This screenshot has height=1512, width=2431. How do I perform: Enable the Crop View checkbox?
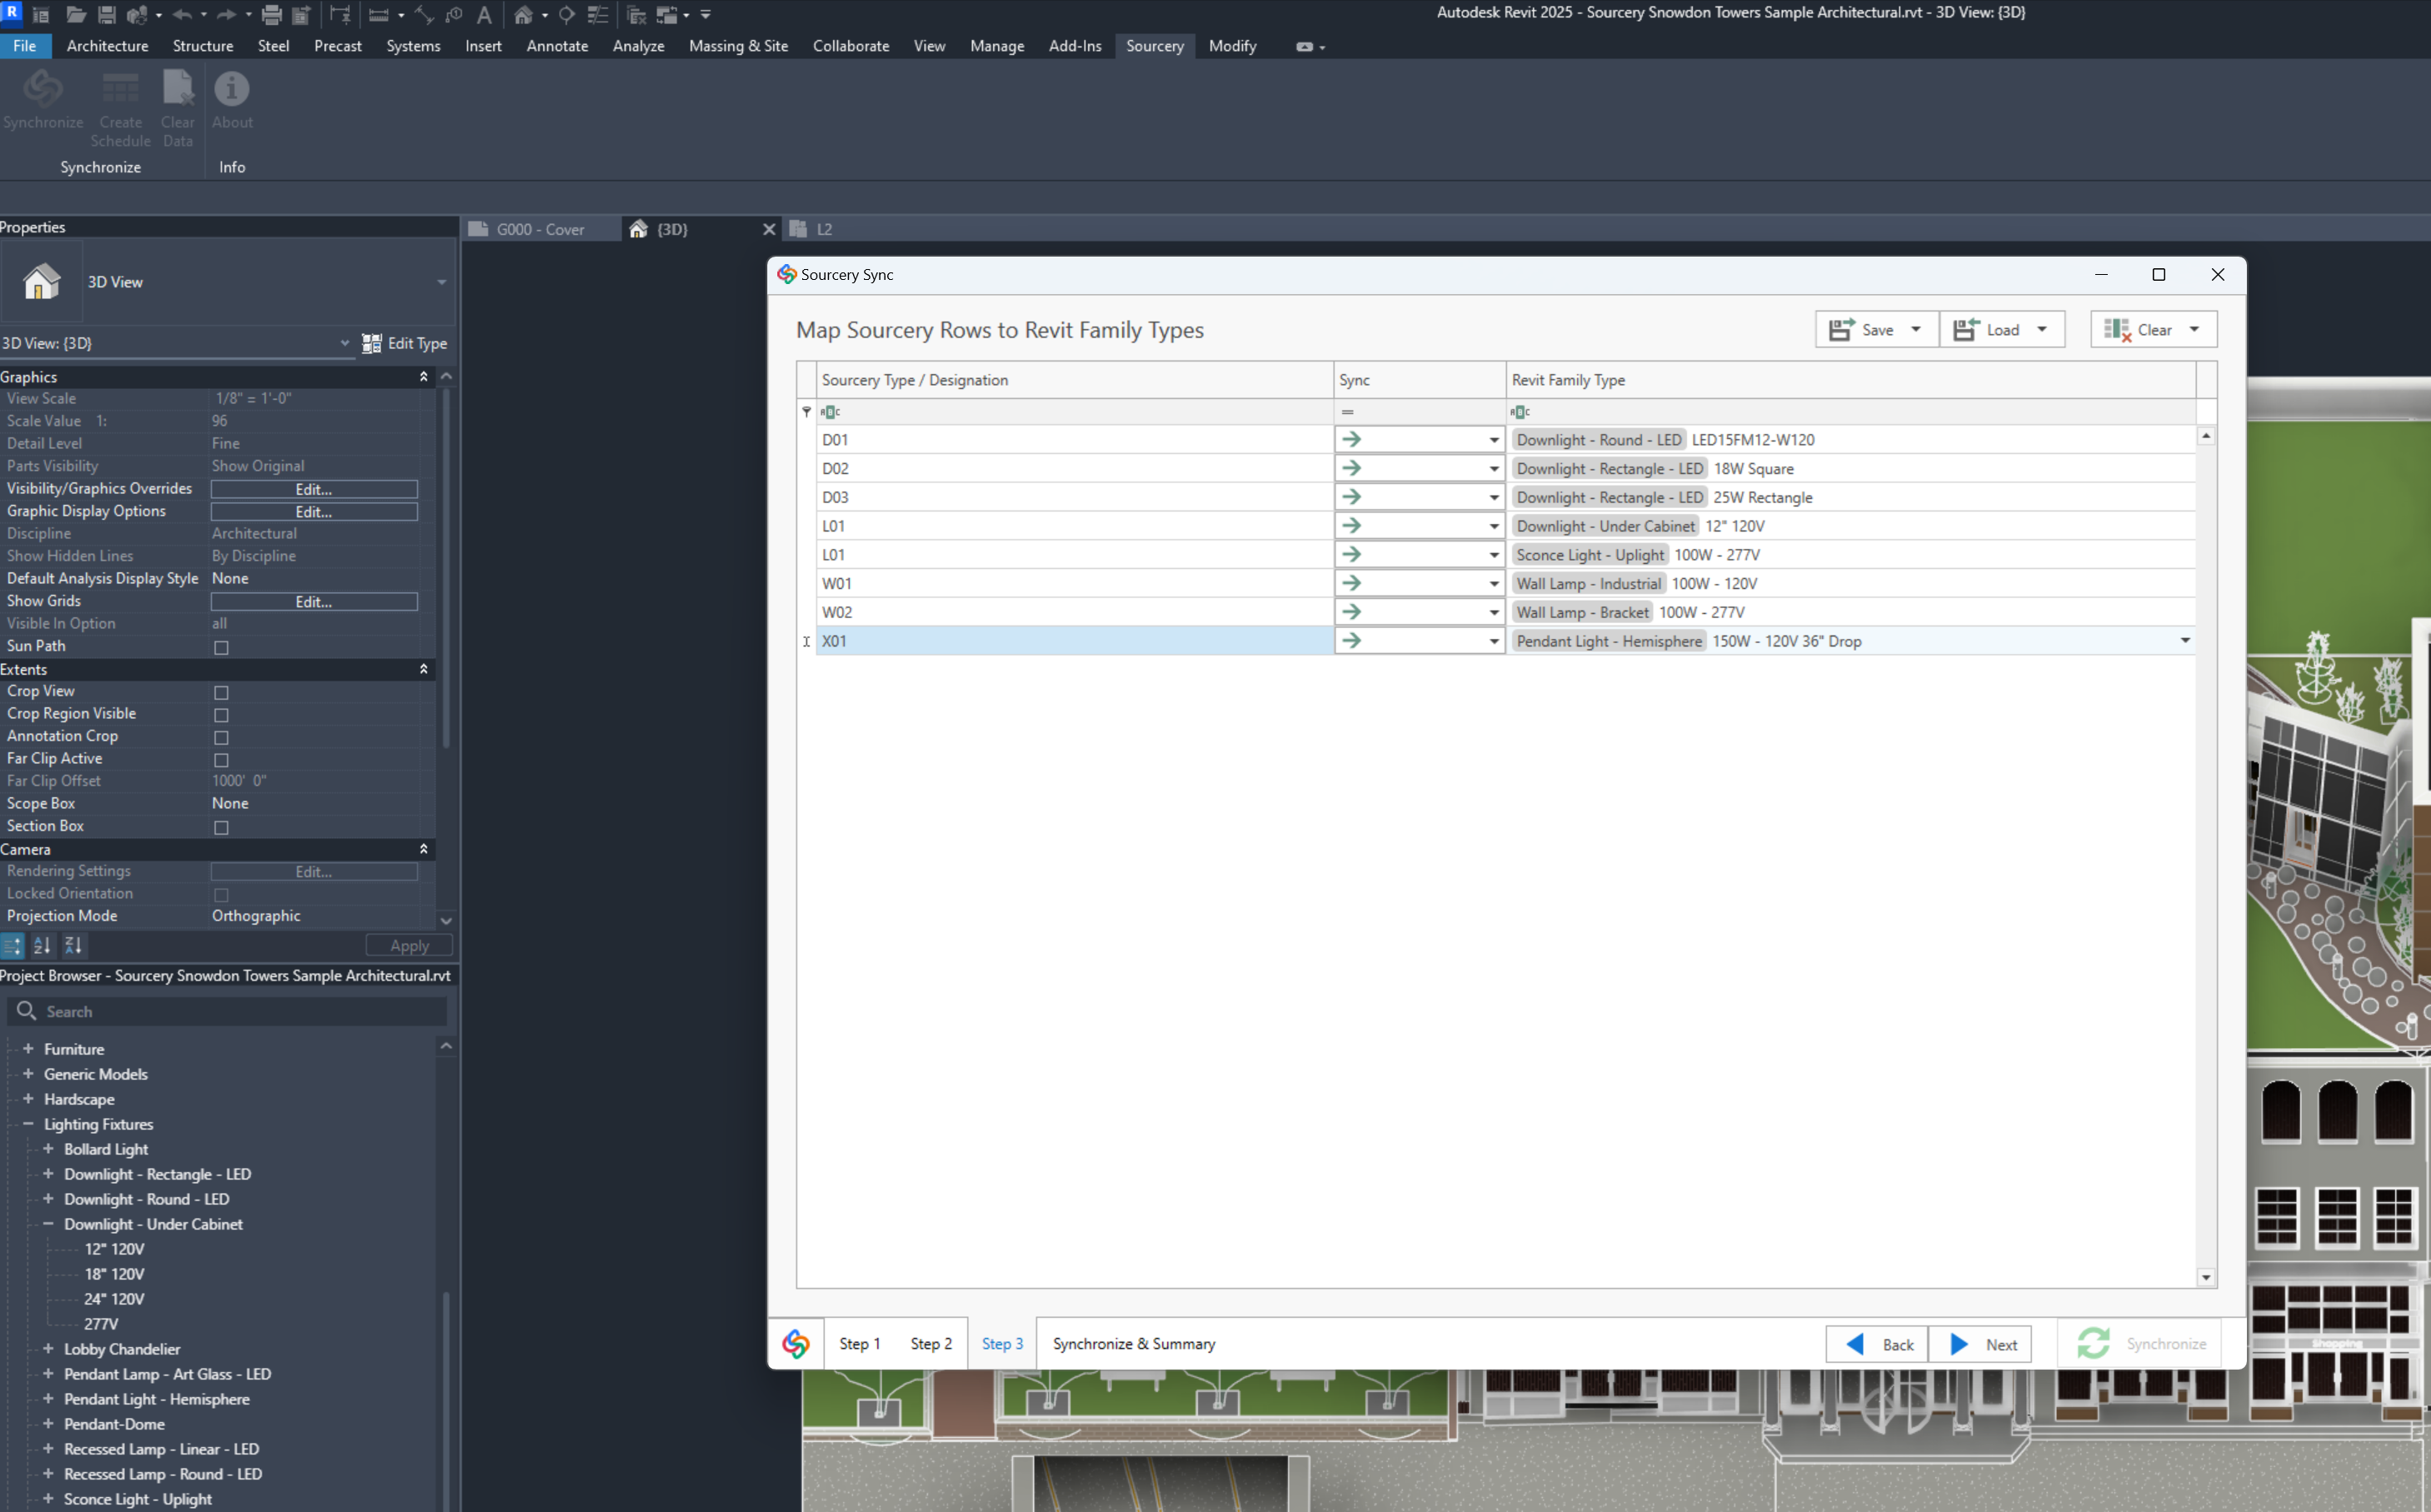click(x=222, y=693)
